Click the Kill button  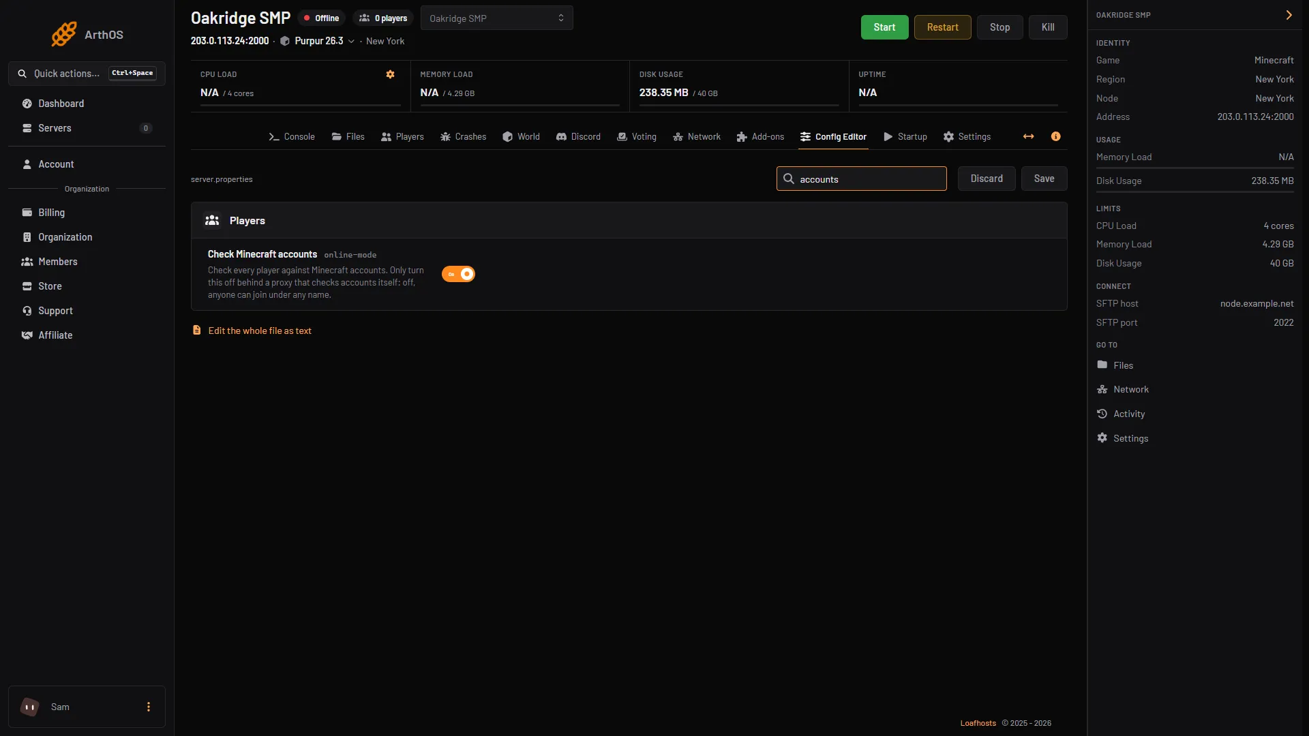1048,27
